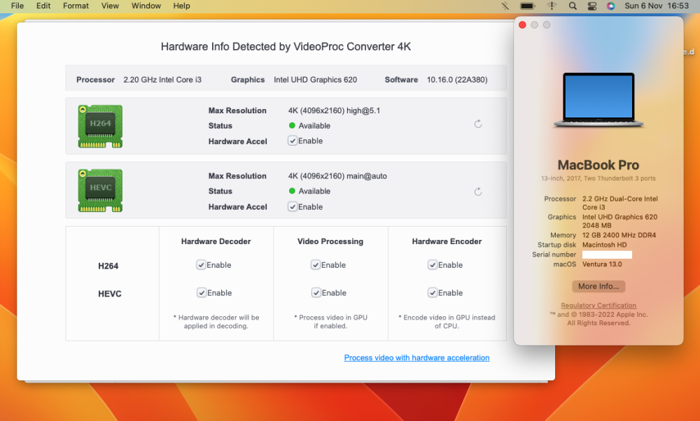Click the 'Hardware Encoder' column header
The height and width of the screenshot is (421, 700).
pyautogui.click(x=447, y=241)
